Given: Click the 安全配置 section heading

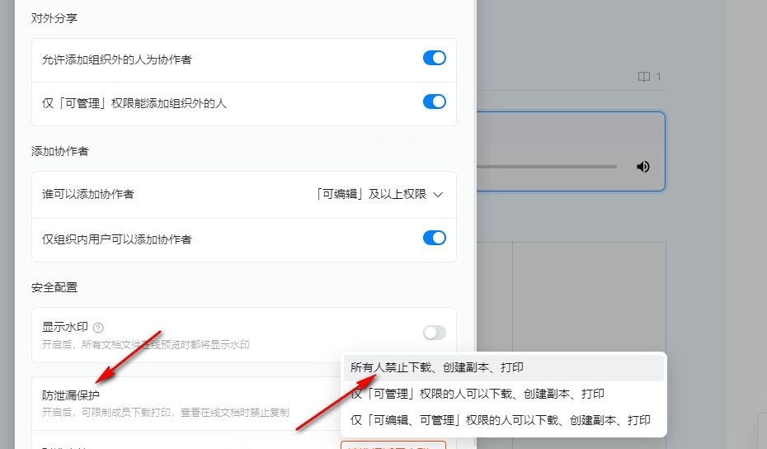Looking at the screenshot, I should [54, 287].
